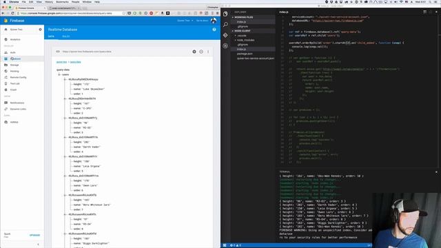The height and width of the screenshot is (248, 441).
Task: Collapse the Firebase sidebar with bottom arrow
Action: point(39,244)
